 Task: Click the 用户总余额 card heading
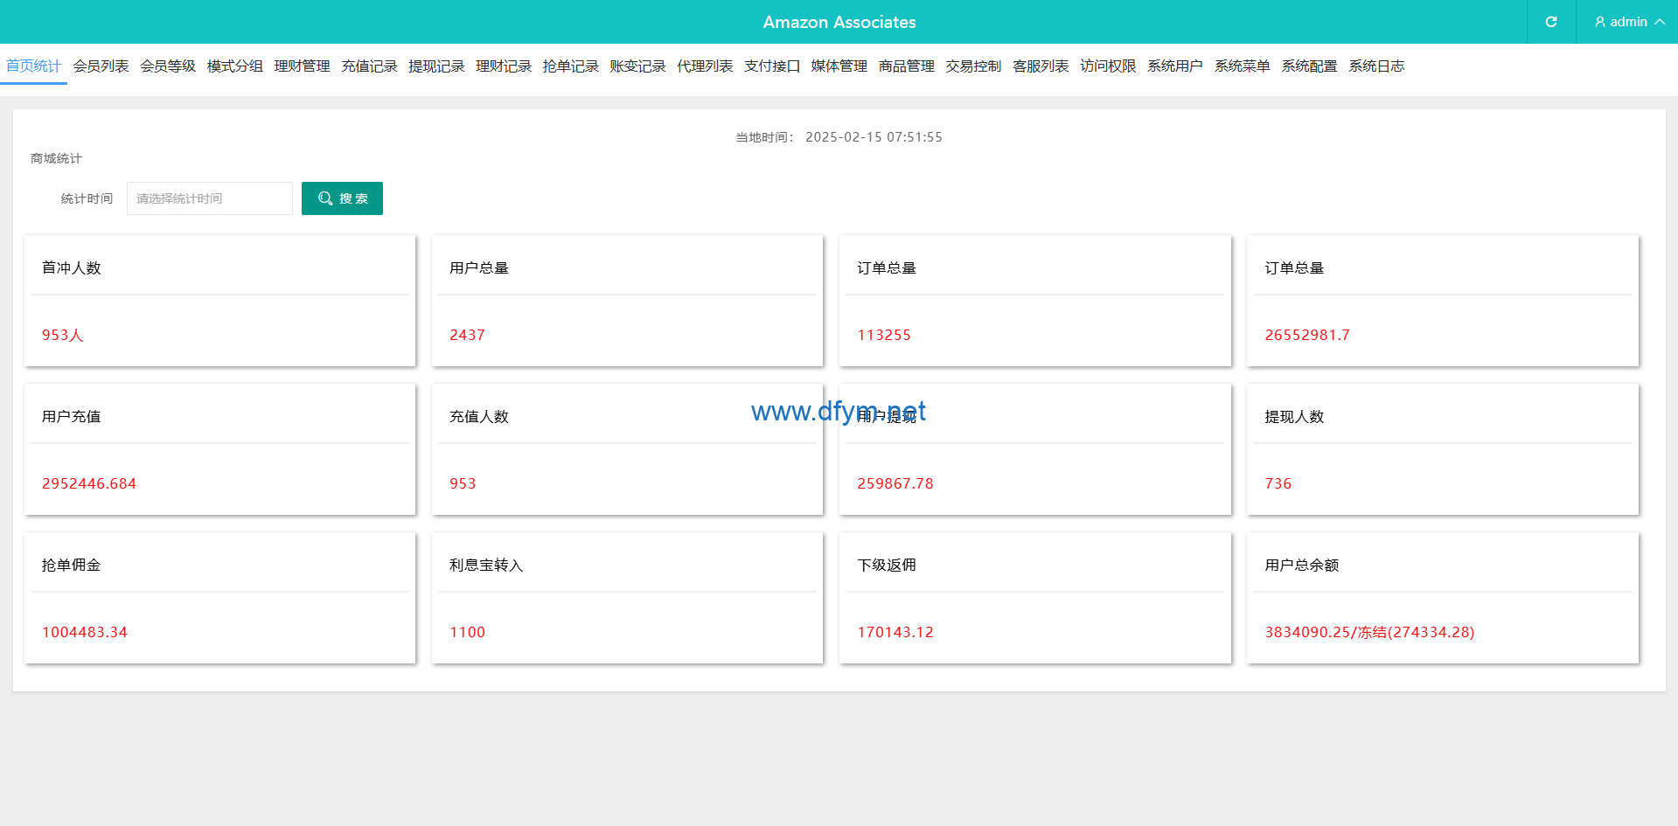click(x=1302, y=566)
